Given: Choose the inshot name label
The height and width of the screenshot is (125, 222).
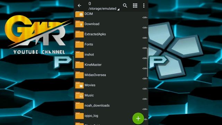Looking at the screenshot, I should point(89,55).
